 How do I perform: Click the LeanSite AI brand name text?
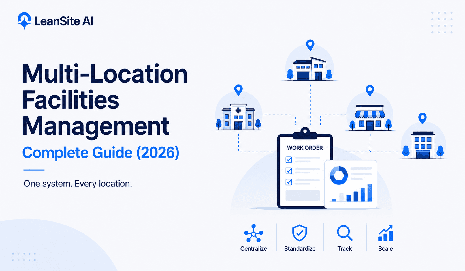tap(64, 21)
